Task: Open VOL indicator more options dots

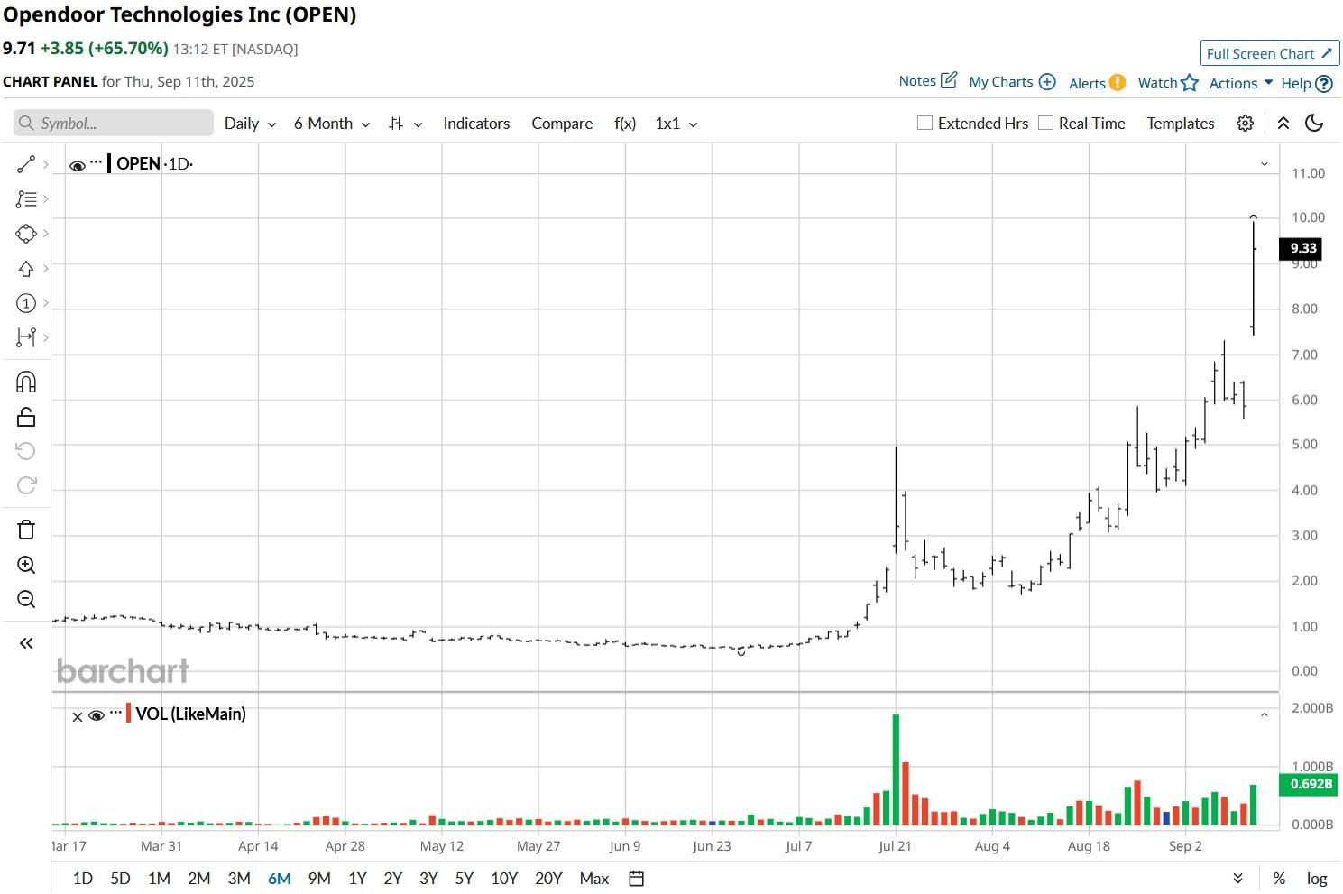Action: (x=115, y=713)
